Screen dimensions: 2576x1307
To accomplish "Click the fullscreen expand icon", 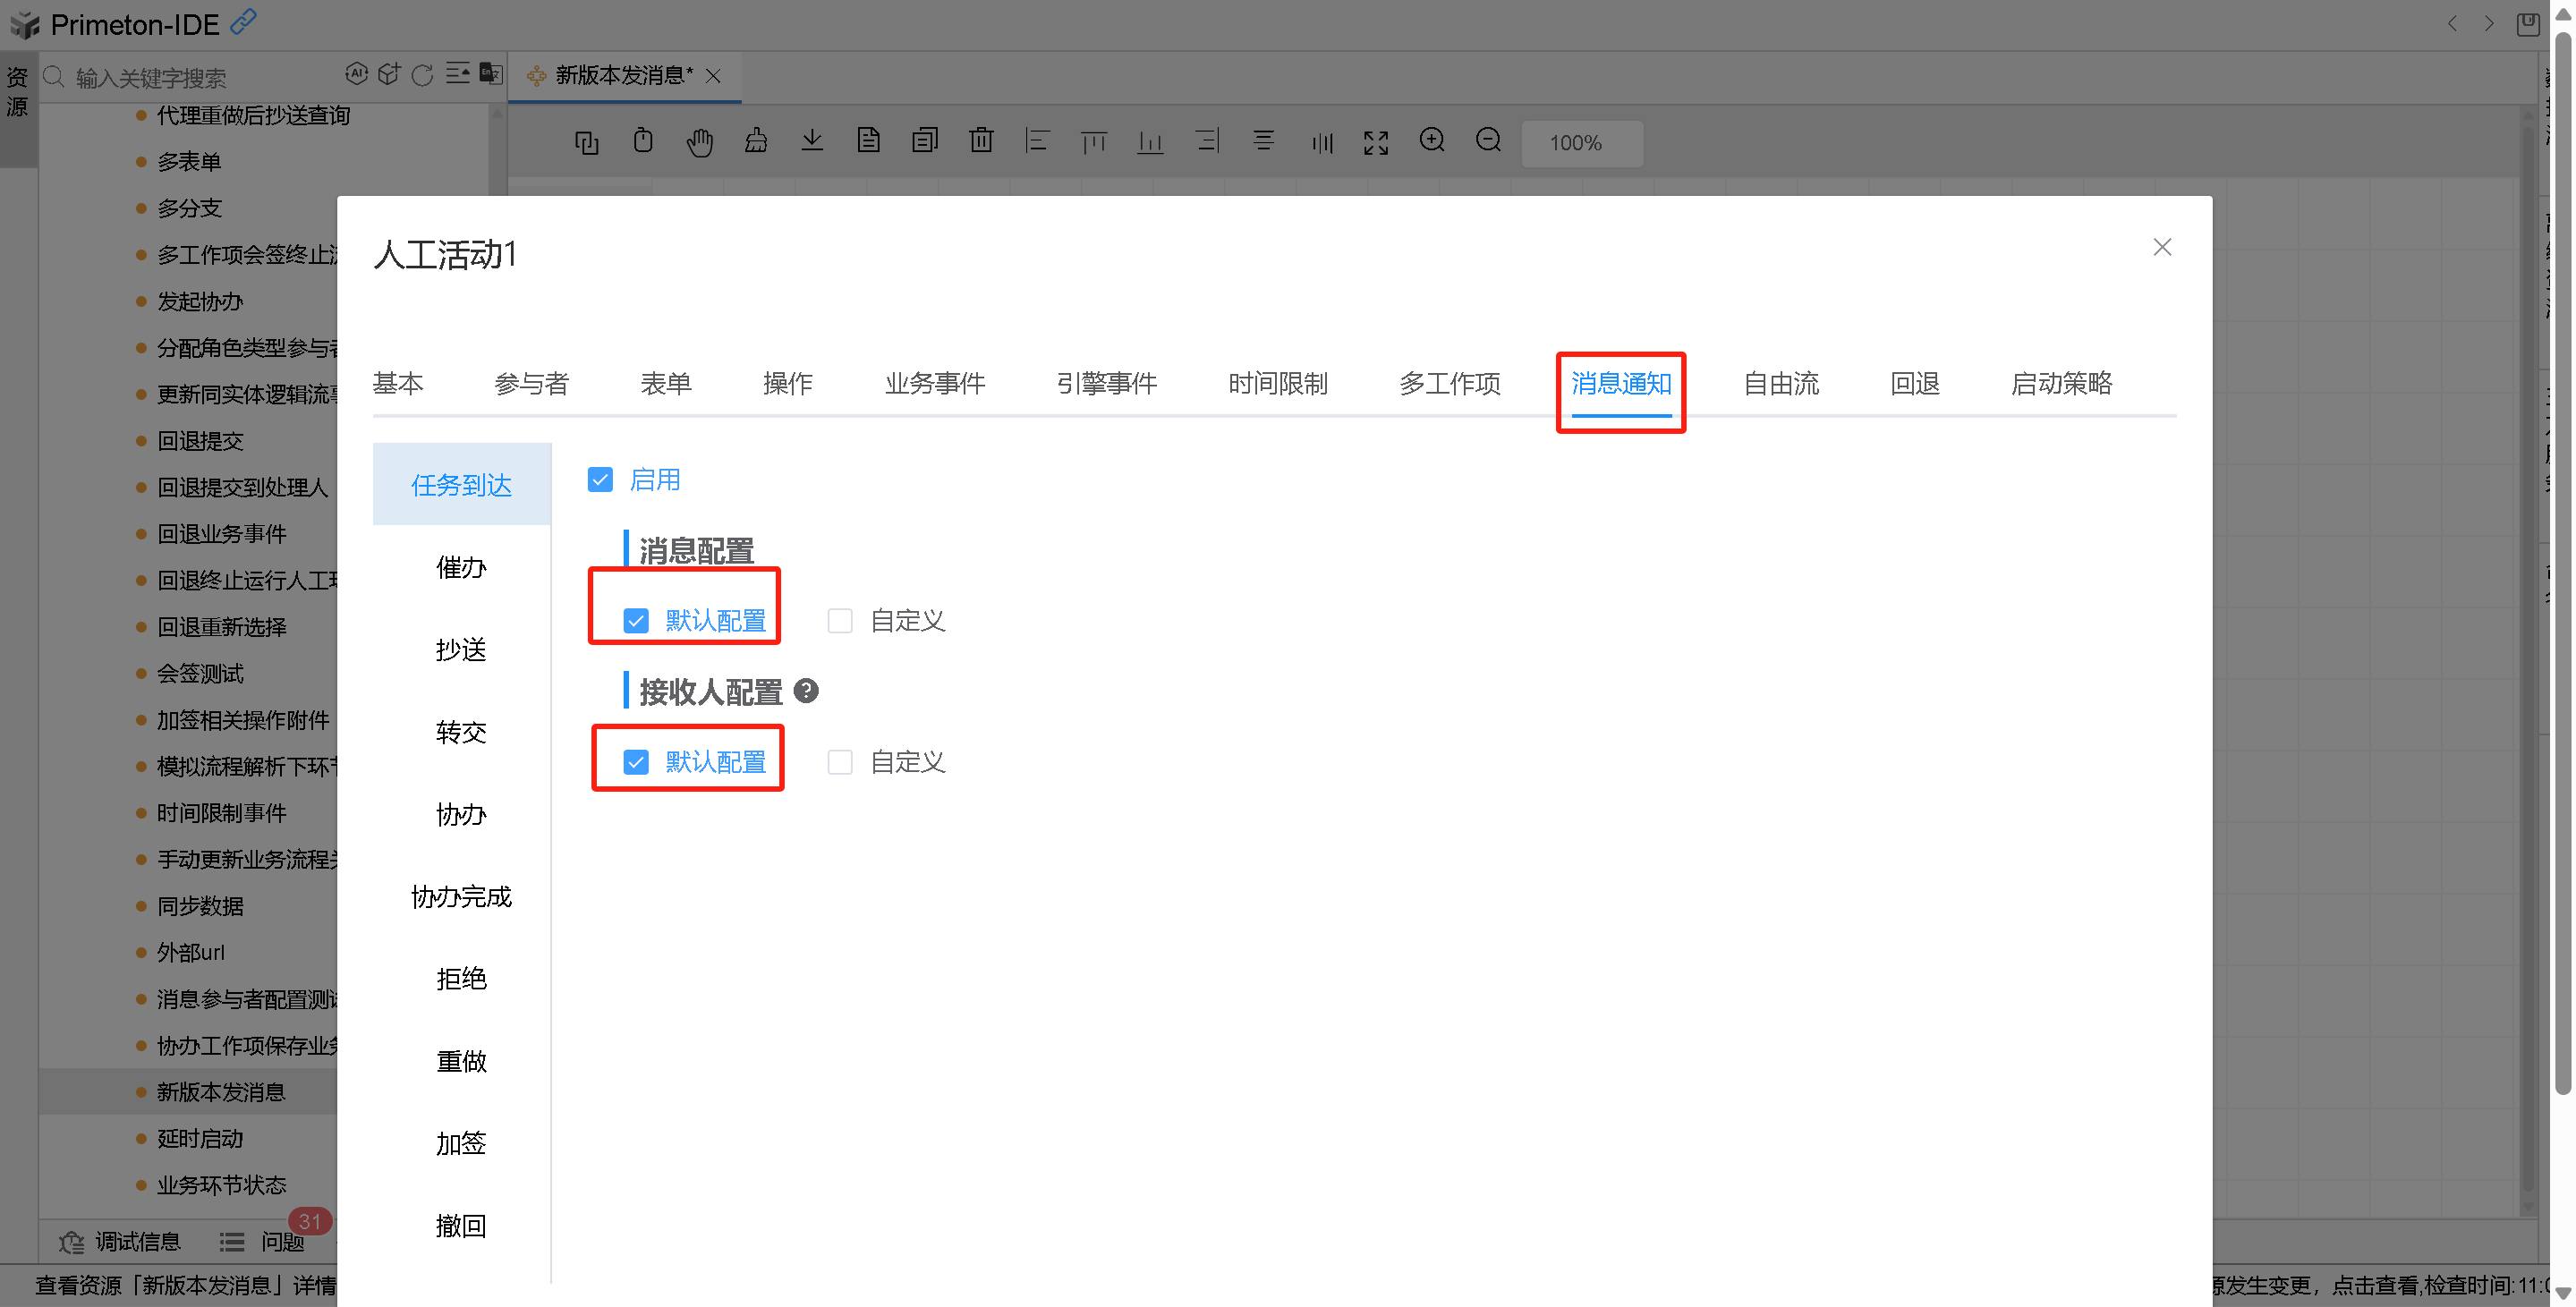I will coord(1376,143).
